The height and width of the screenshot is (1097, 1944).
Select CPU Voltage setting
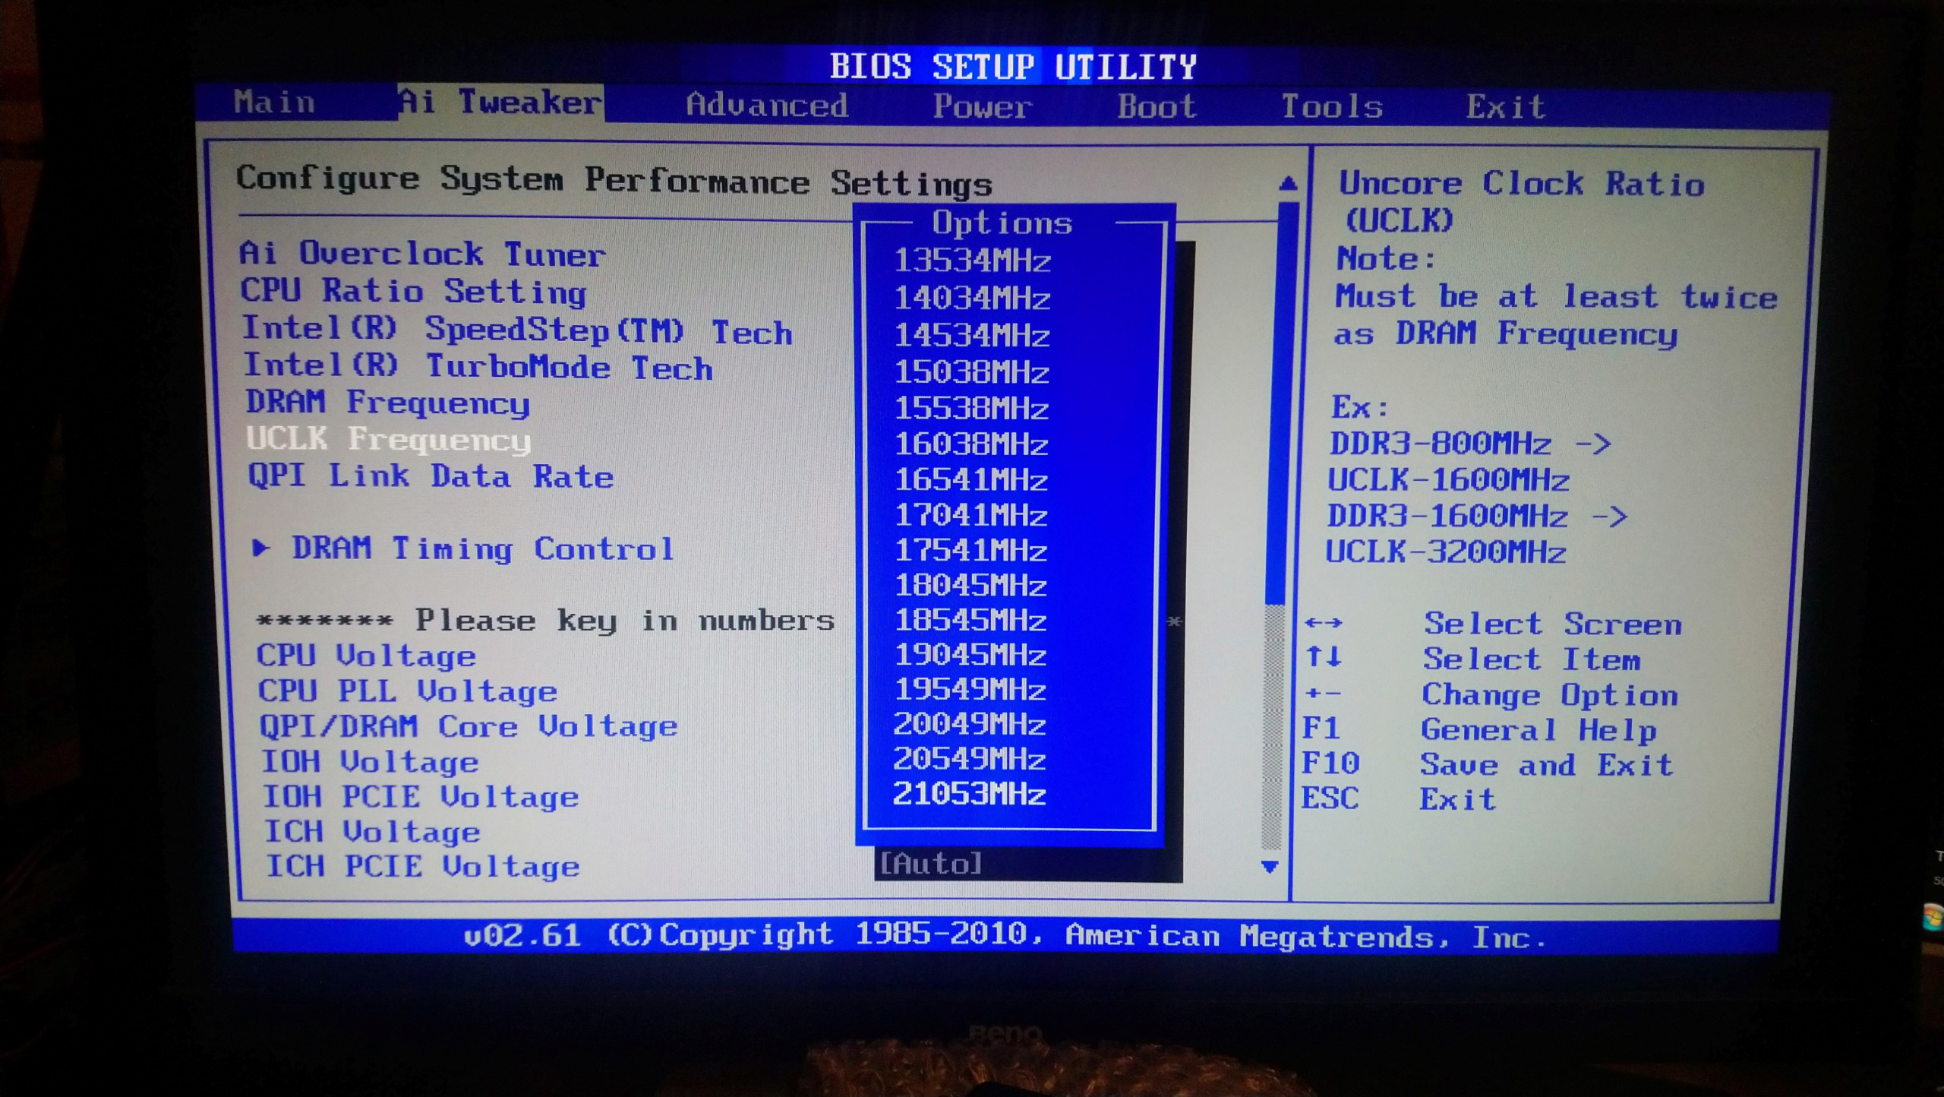[366, 656]
